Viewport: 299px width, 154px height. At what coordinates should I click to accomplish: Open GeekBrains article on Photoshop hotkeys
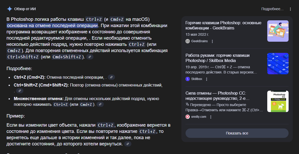coord(223,26)
